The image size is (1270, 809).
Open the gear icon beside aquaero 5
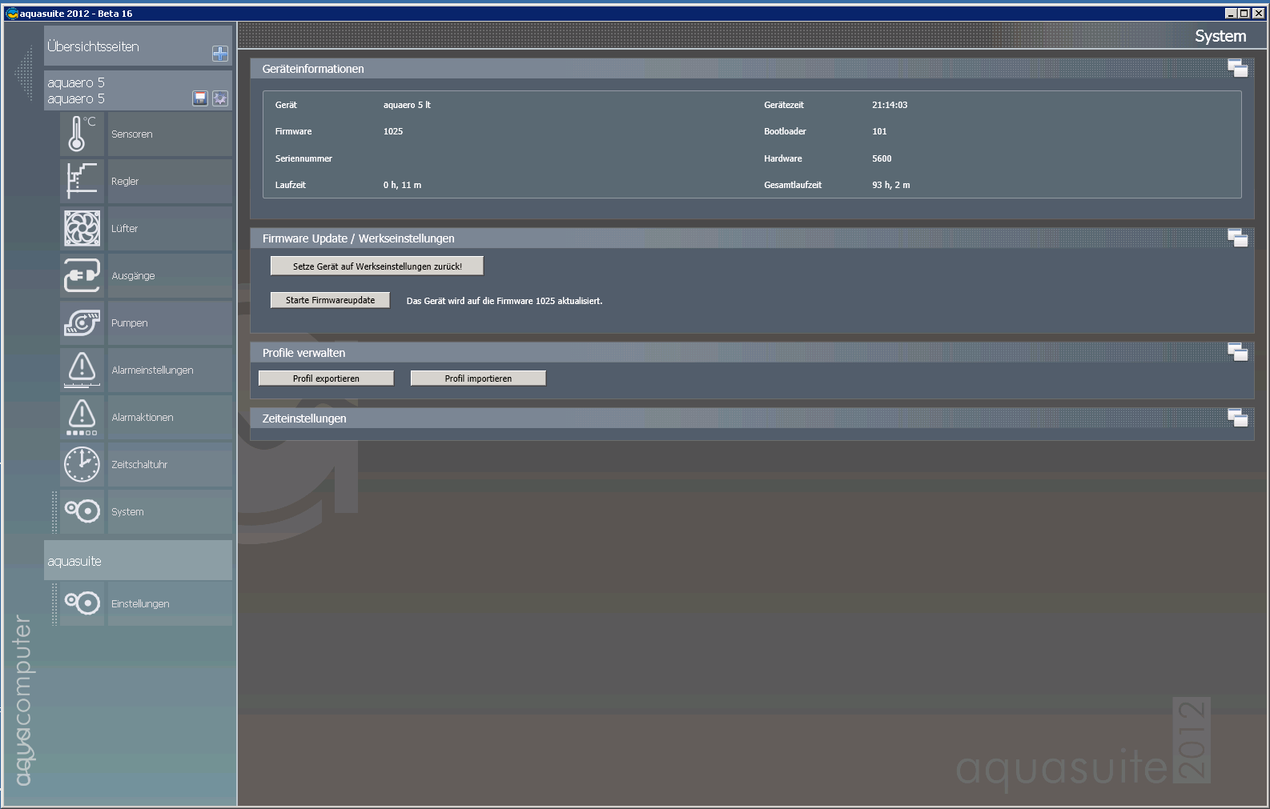(x=220, y=98)
